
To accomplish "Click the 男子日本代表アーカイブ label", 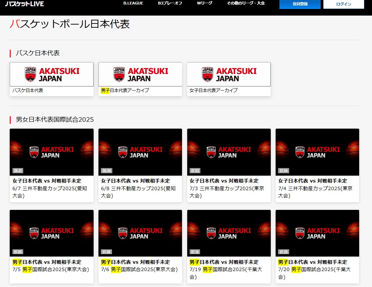I will [x=125, y=90].
